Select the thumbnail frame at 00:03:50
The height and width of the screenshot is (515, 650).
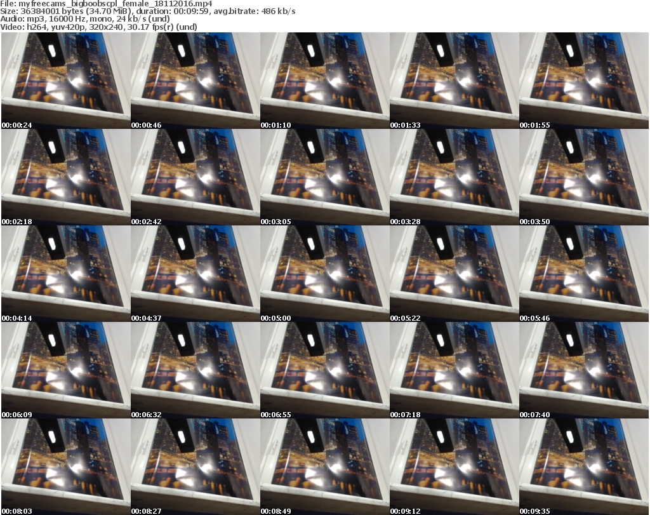click(584, 177)
